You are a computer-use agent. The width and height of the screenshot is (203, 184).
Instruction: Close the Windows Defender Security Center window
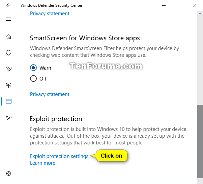coord(195,5)
